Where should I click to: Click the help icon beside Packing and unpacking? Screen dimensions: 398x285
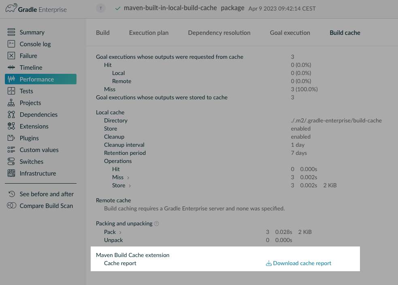pos(156,223)
